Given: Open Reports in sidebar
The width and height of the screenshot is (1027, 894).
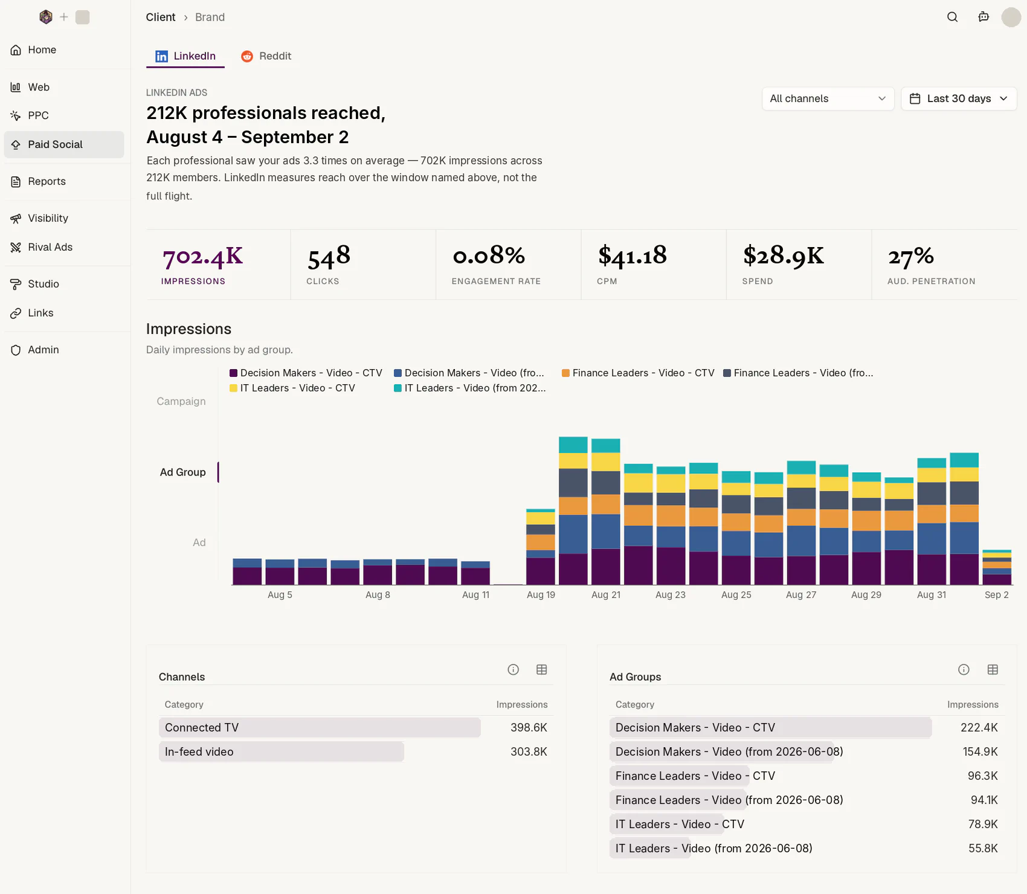Looking at the screenshot, I should point(64,181).
